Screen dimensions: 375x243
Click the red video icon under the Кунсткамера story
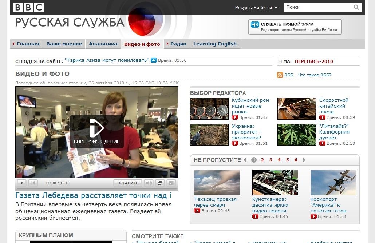point(255,216)
